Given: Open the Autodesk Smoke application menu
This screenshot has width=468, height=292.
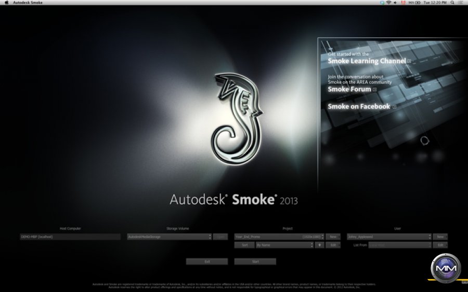Looking at the screenshot, I should (28, 3).
